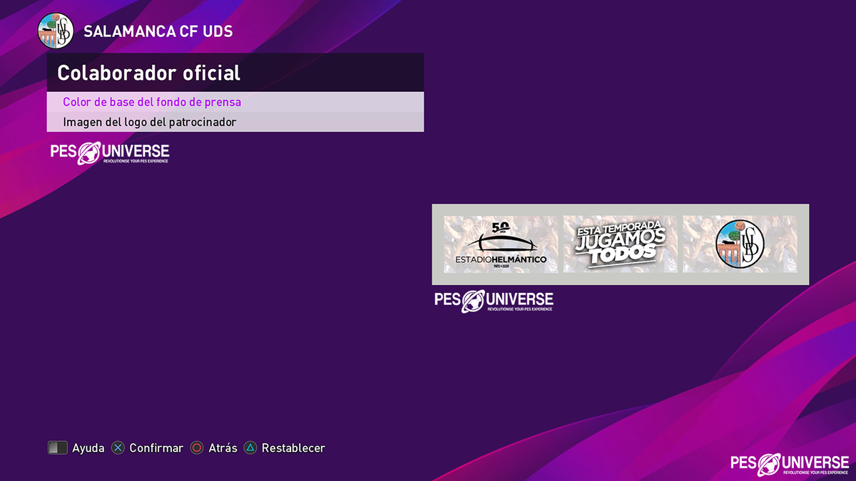Image resolution: width=856 pixels, height=481 pixels.
Task: Click the circle button icon for Atrás
Action: point(197,448)
